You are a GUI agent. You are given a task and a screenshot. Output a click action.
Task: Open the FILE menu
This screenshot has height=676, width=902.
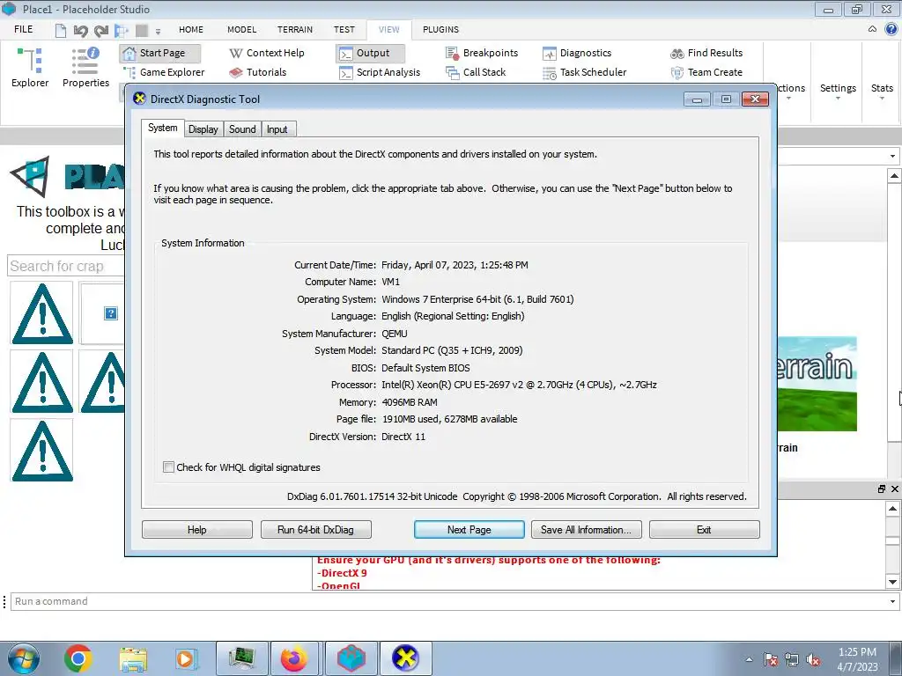[x=24, y=29]
